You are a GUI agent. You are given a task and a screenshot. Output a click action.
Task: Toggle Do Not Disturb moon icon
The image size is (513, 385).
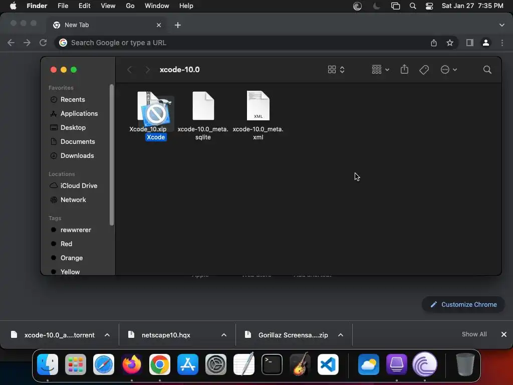(377, 6)
